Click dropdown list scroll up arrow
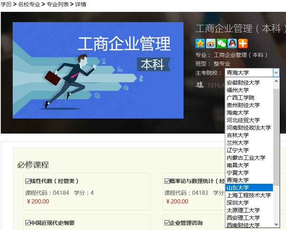This screenshot has height=230, width=286. tap(276, 81)
